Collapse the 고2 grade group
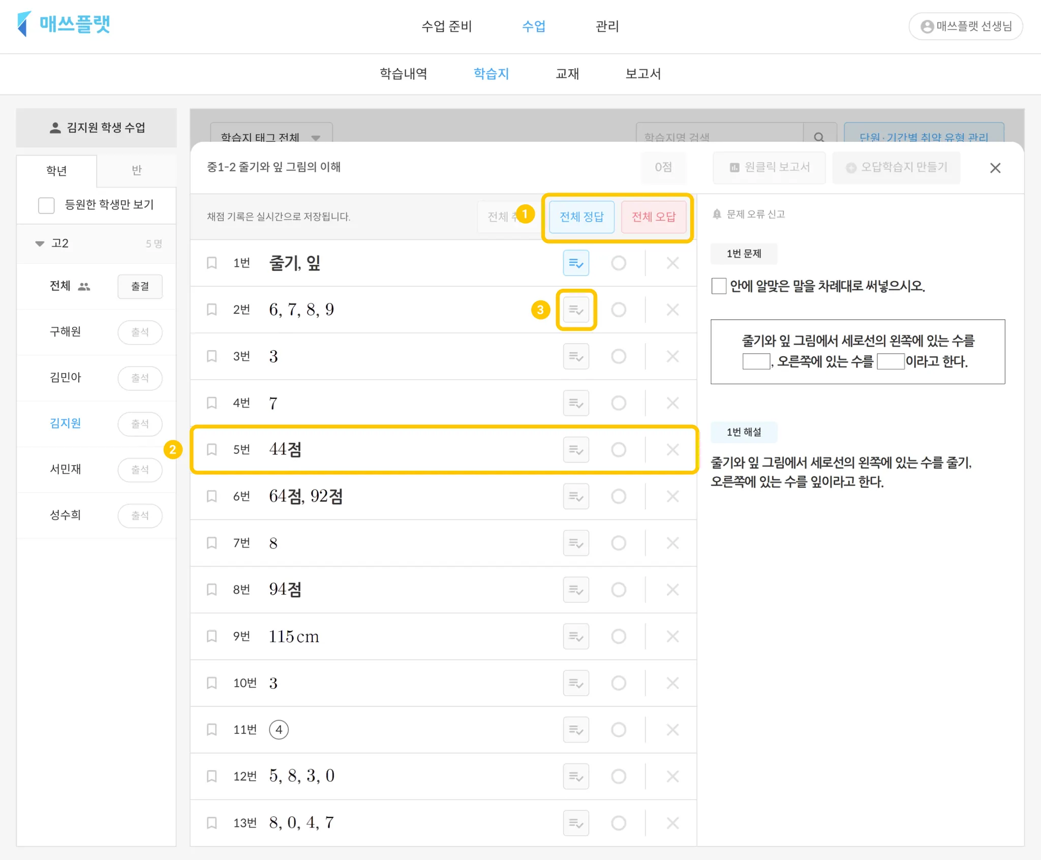The height and width of the screenshot is (860, 1041). [40, 243]
